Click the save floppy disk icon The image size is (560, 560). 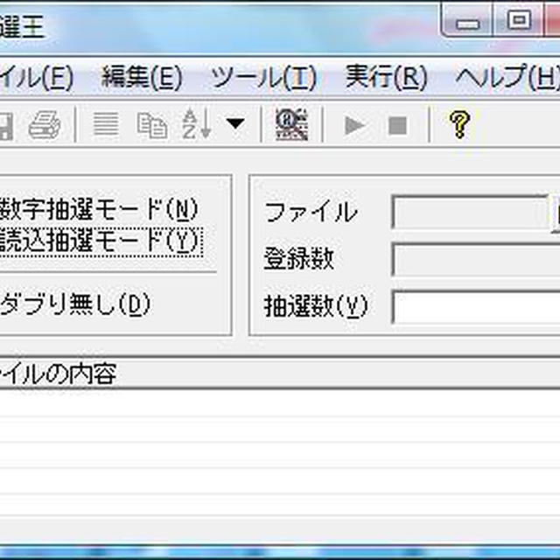pyautogui.click(x=5, y=126)
